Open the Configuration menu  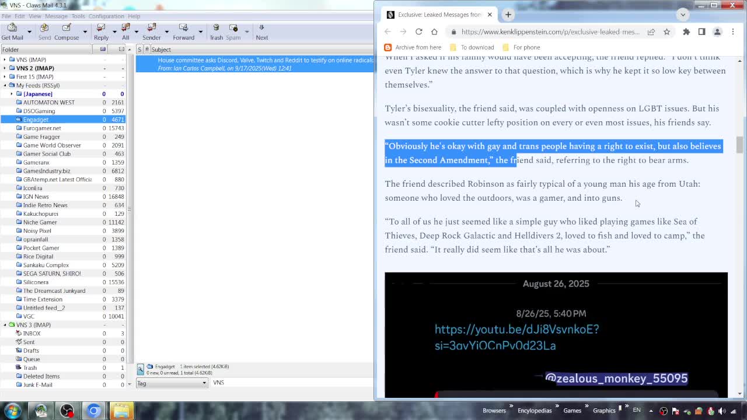click(x=106, y=16)
